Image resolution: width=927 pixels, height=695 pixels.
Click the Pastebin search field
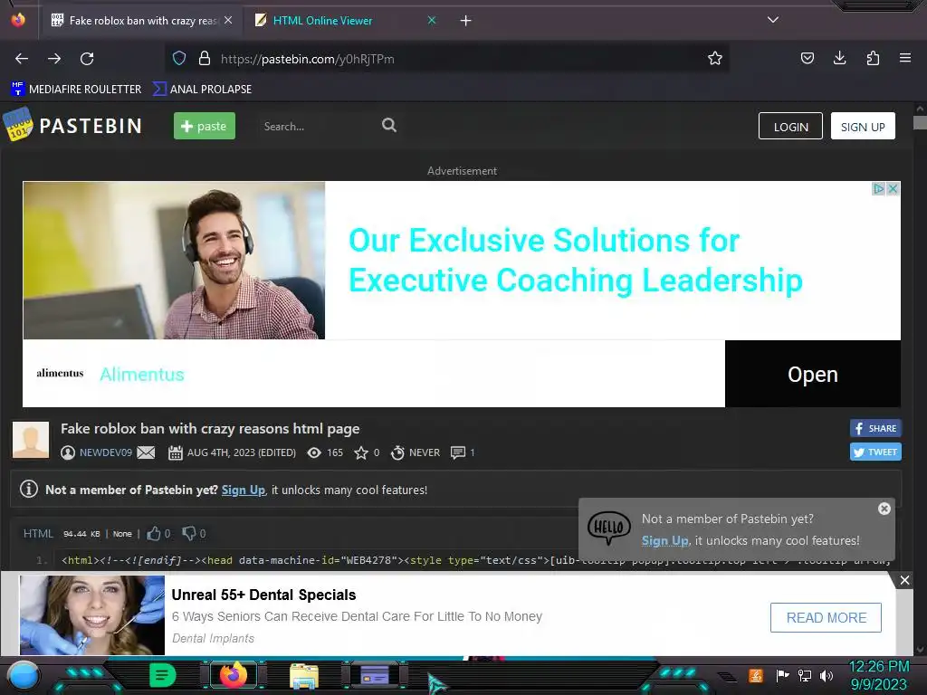coord(316,126)
